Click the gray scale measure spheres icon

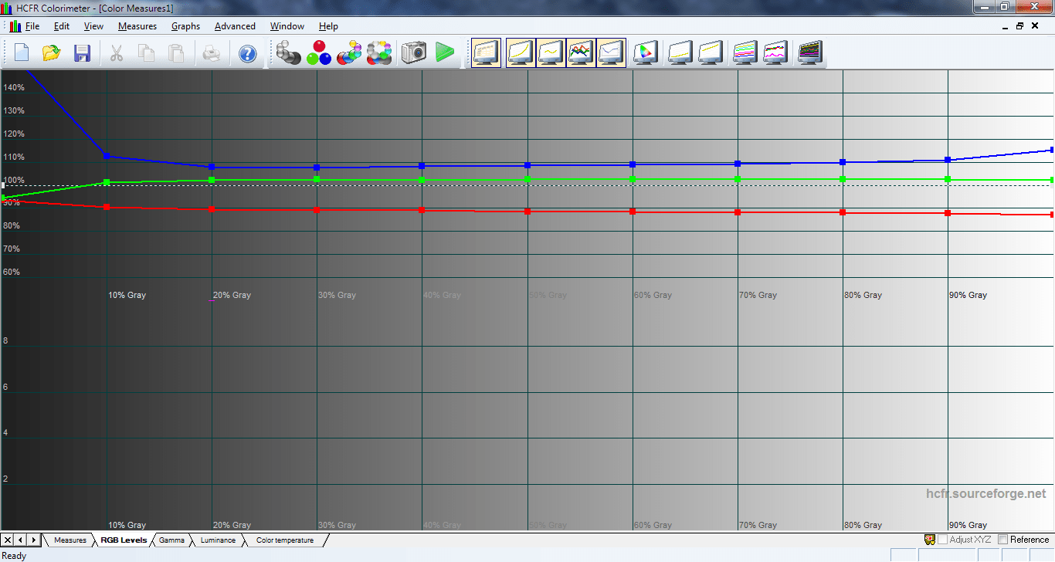[x=288, y=53]
